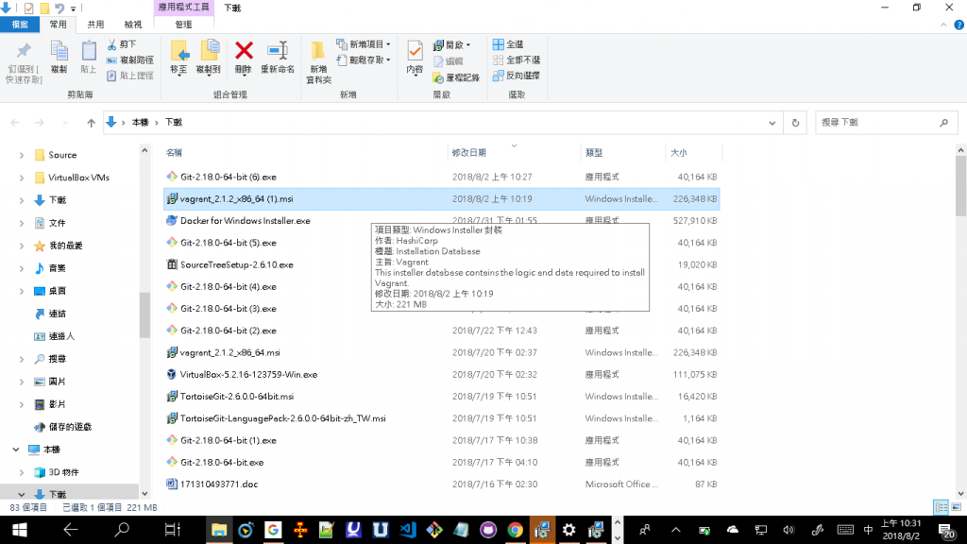The height and width of the screenshot is (544, 967).
Task: Open Settings gear in taskbar
Action: click(x=568, y=530)
